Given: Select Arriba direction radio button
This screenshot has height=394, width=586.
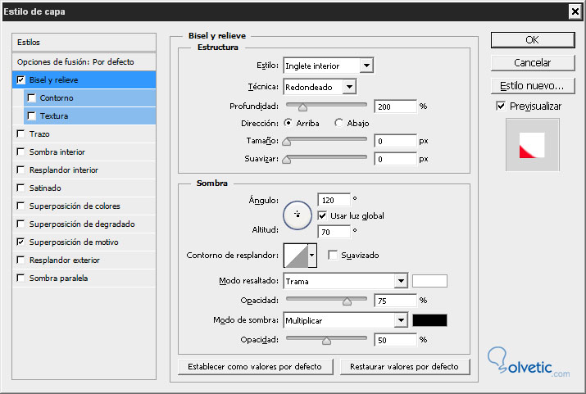Looking at the screenshot, I should coord(288,123).
